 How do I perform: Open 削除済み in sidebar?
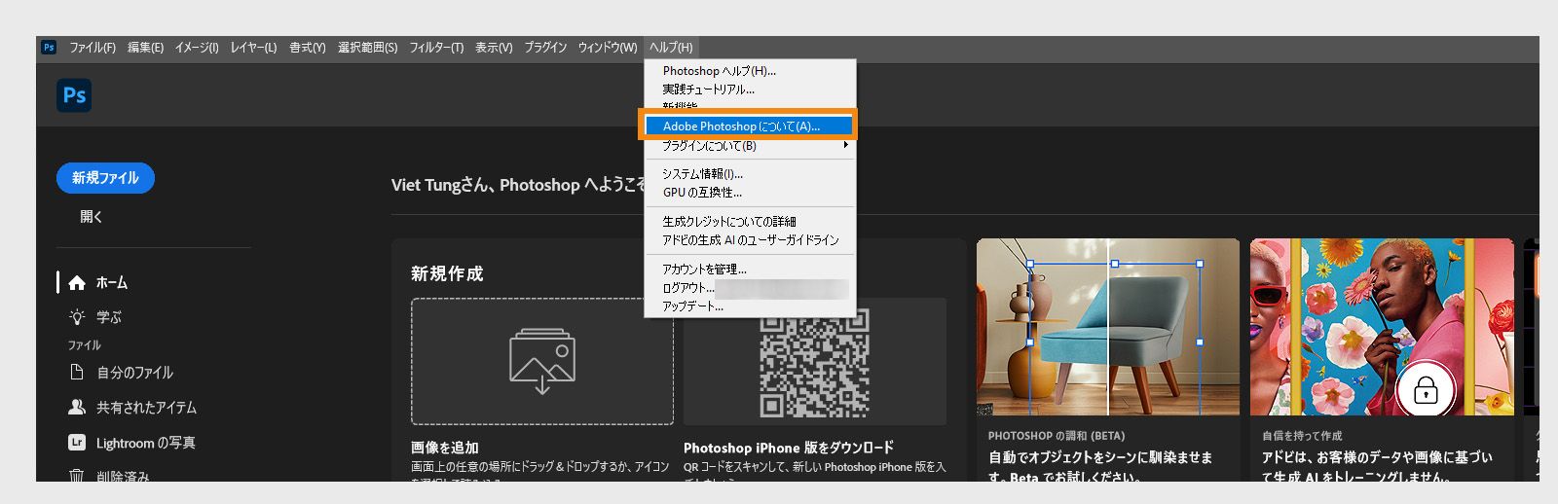(x=123, y=477)
